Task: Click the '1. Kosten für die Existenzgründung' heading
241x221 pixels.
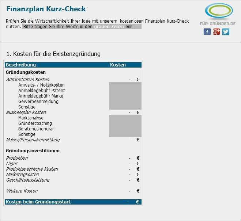Action: (53, 54)
